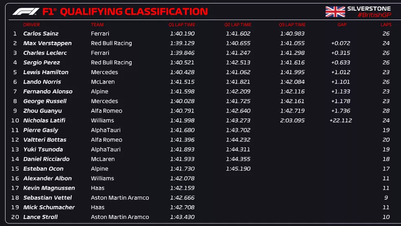Click the F1 logo icon
This screenshot has width=401, height=226.
click(x=26, y=11)
